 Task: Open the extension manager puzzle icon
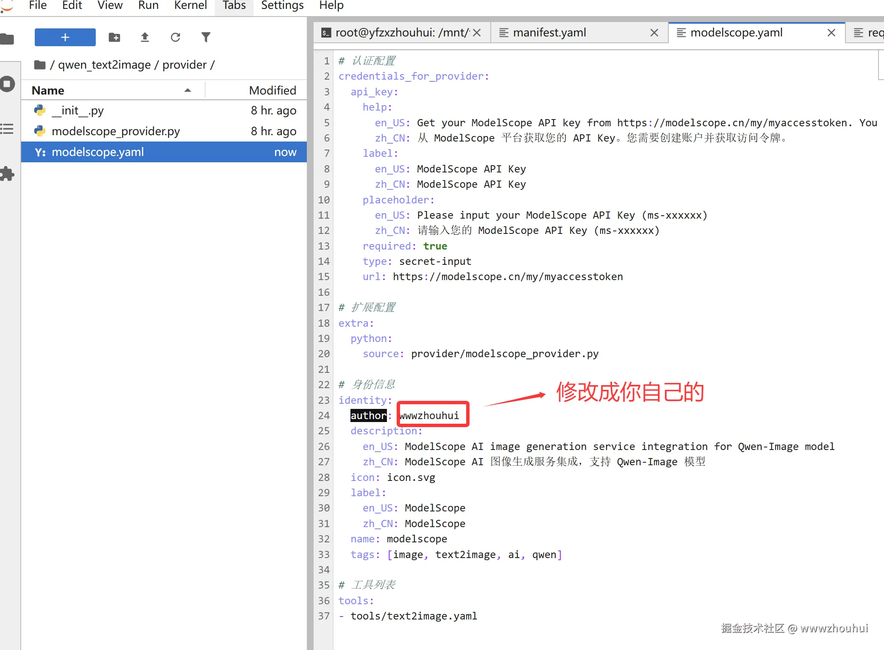point(7,174)
